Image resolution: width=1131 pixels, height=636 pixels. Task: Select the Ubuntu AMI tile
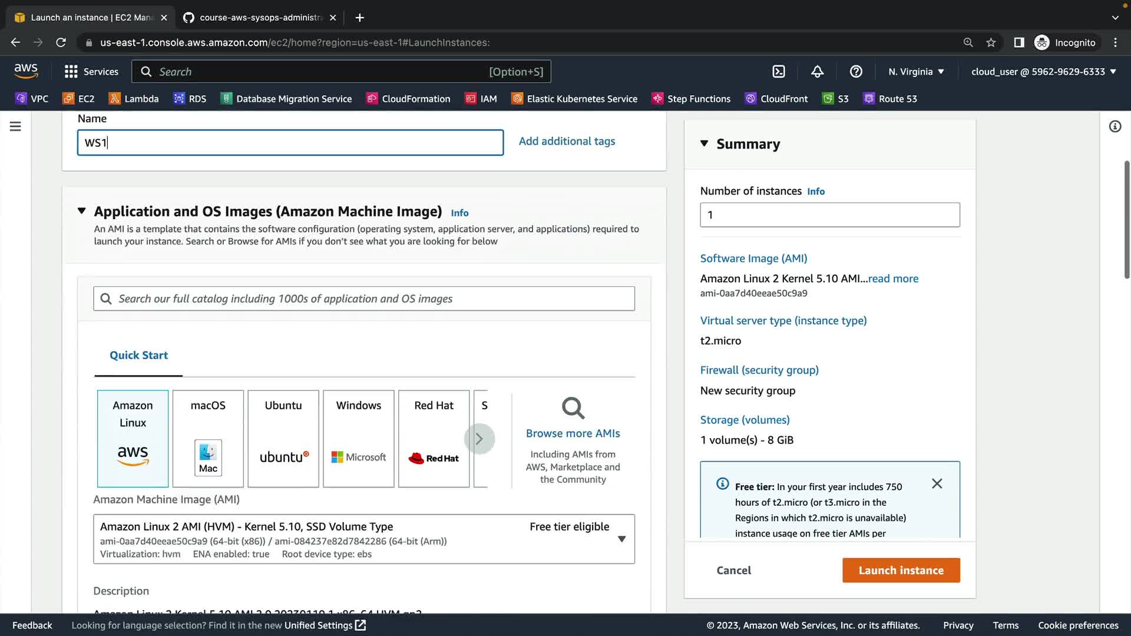[283, 438]
